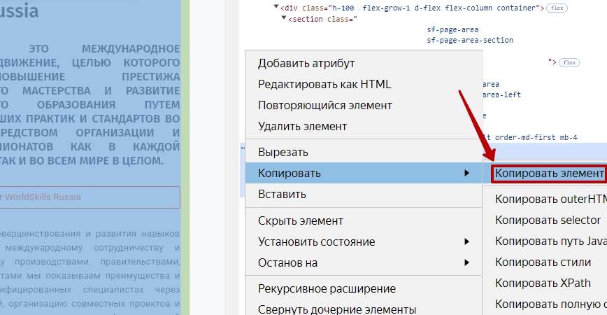This screenshot has width=607, height=315.
Task: Select Рекурсивное расширение
Action: 327,288
